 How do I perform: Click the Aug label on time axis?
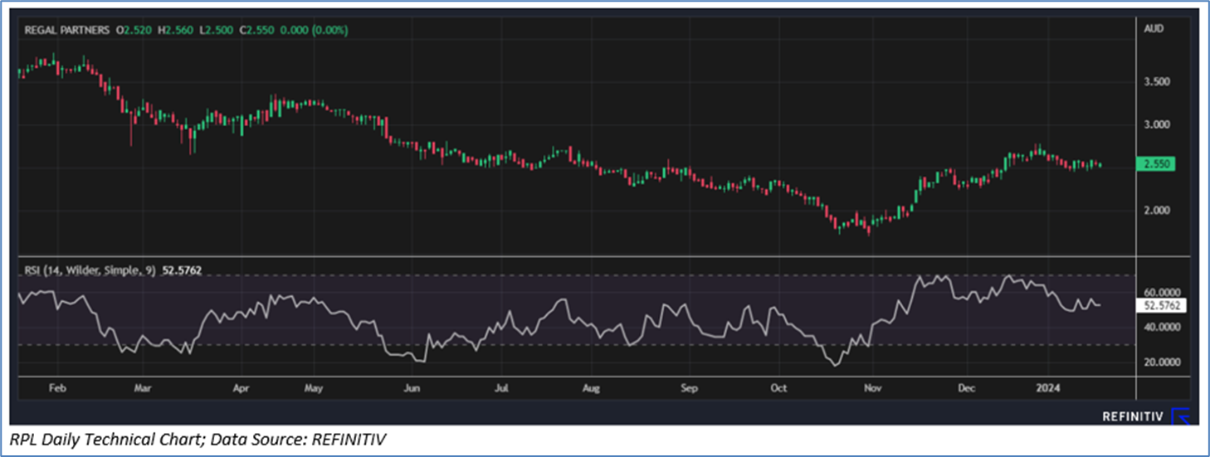coord(591,387)
